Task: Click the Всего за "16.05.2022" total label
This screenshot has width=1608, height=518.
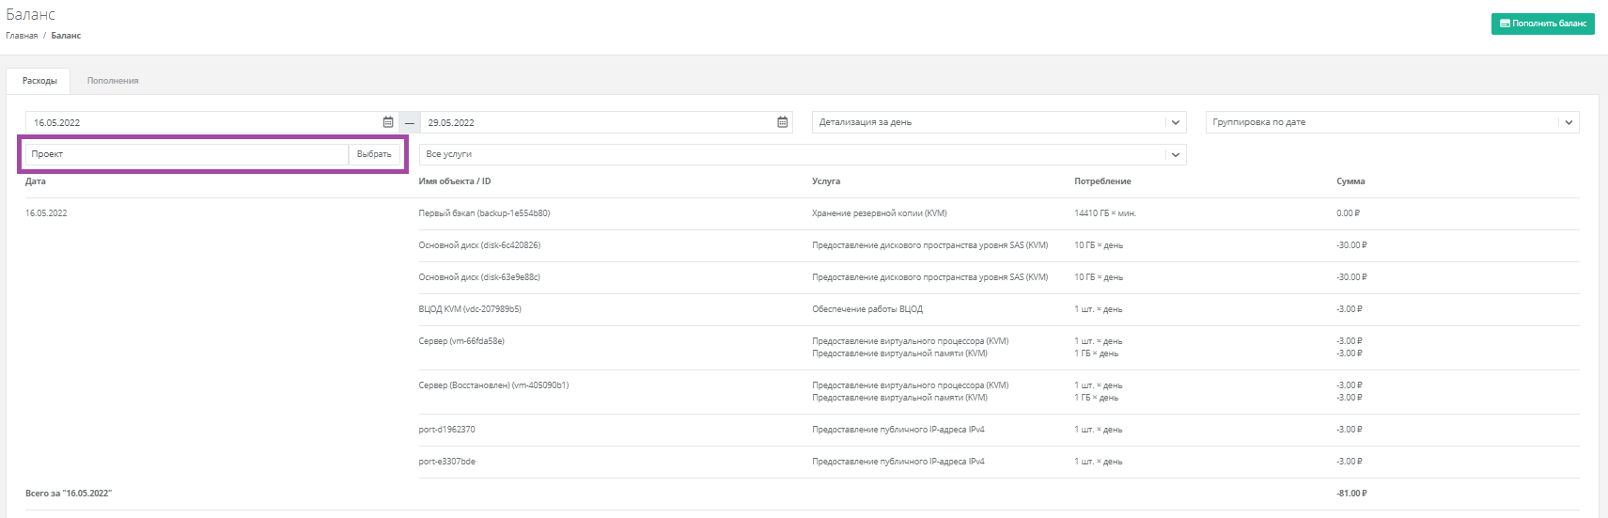Action: [x=69, y=494]
